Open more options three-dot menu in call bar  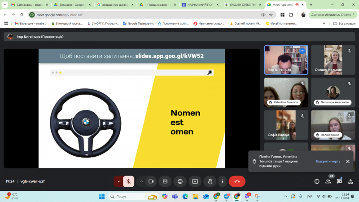click(x=223, y=181)
